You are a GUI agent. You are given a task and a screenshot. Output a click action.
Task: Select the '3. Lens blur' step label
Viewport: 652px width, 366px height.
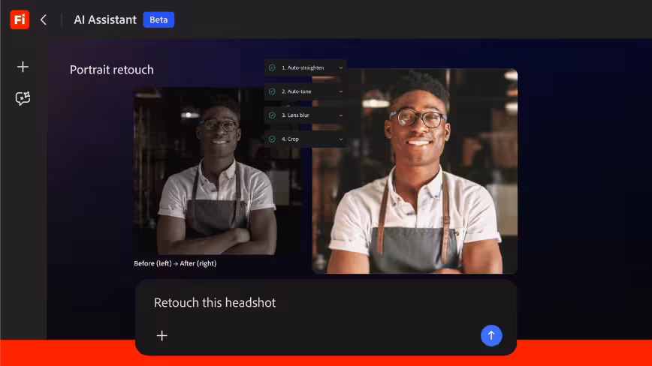(295, 115)
